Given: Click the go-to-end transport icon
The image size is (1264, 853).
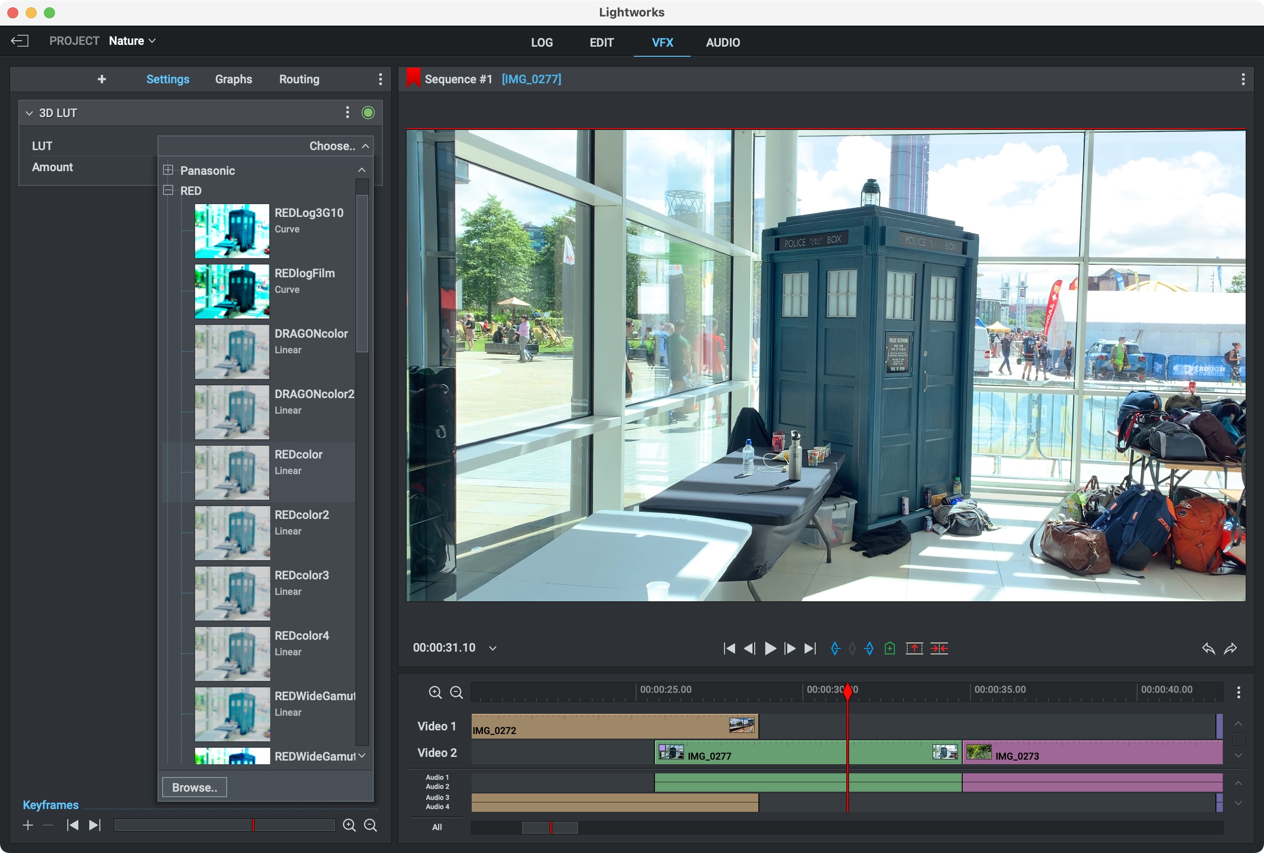Looking at the screenshot, I should 811,648.
